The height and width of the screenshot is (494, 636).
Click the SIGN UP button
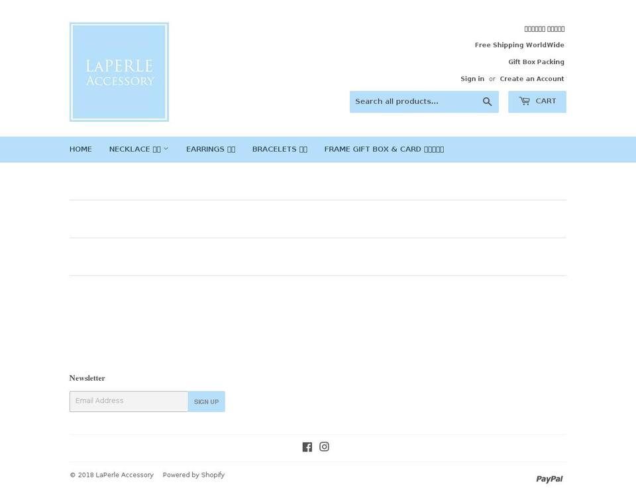(206, 401)
